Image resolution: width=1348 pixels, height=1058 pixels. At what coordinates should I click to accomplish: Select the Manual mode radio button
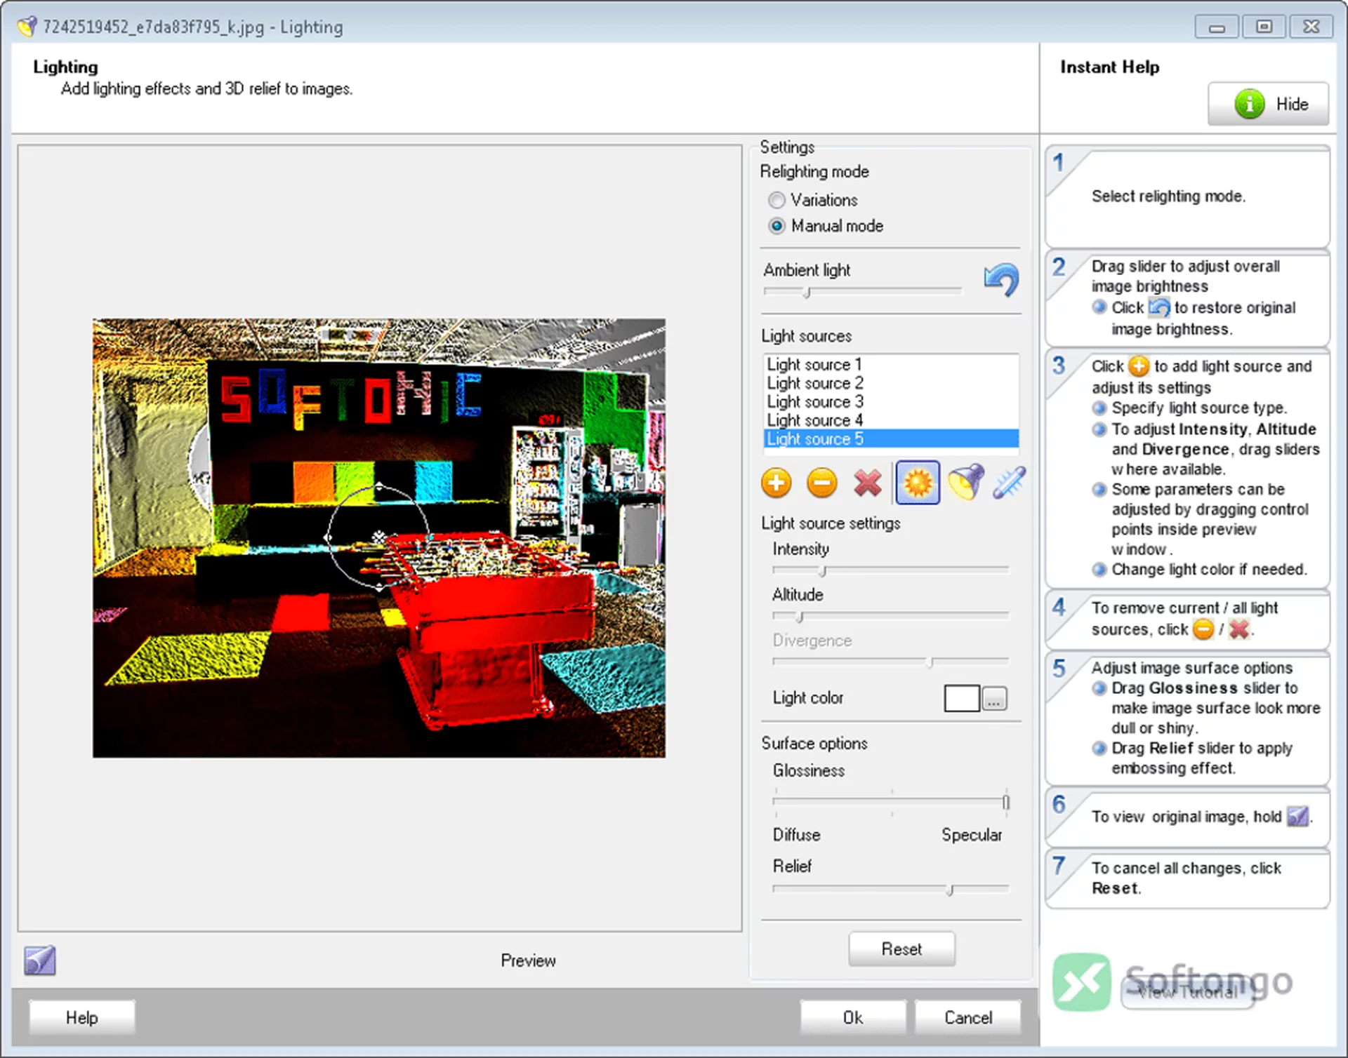[777, 226]
